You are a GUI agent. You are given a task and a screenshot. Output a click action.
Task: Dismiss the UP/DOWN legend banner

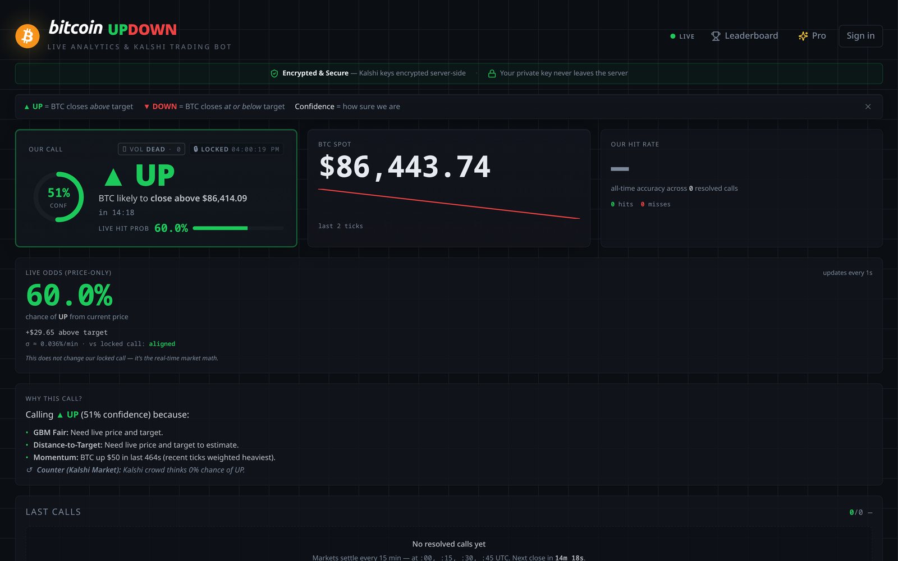coord(868,107)
